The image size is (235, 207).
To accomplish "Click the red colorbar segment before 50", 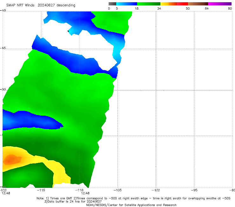I will (182, 4).
